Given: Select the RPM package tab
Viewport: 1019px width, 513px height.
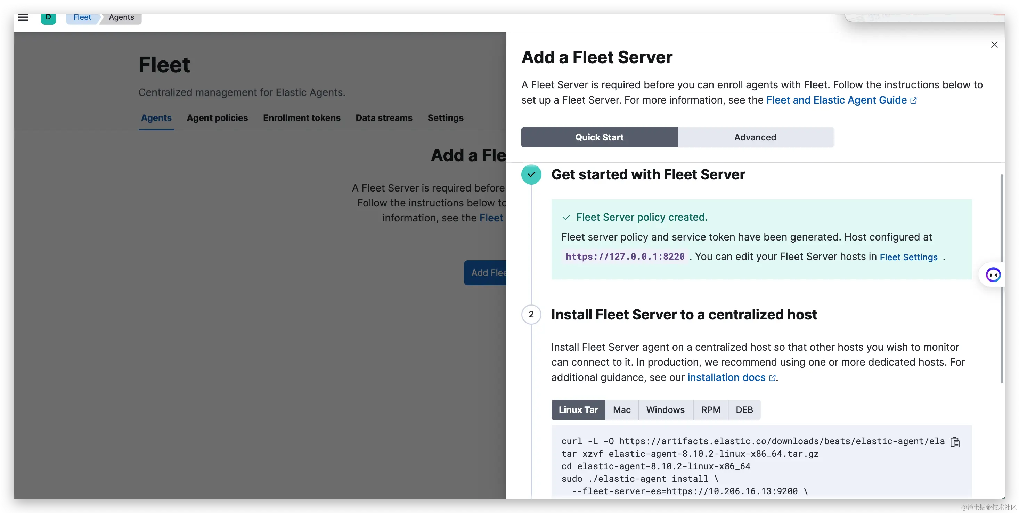Looking at the screenshot, I should [710, 410].
